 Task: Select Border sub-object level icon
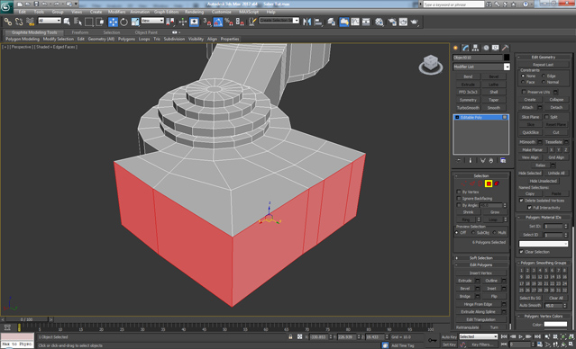click(x=480, y=183)
